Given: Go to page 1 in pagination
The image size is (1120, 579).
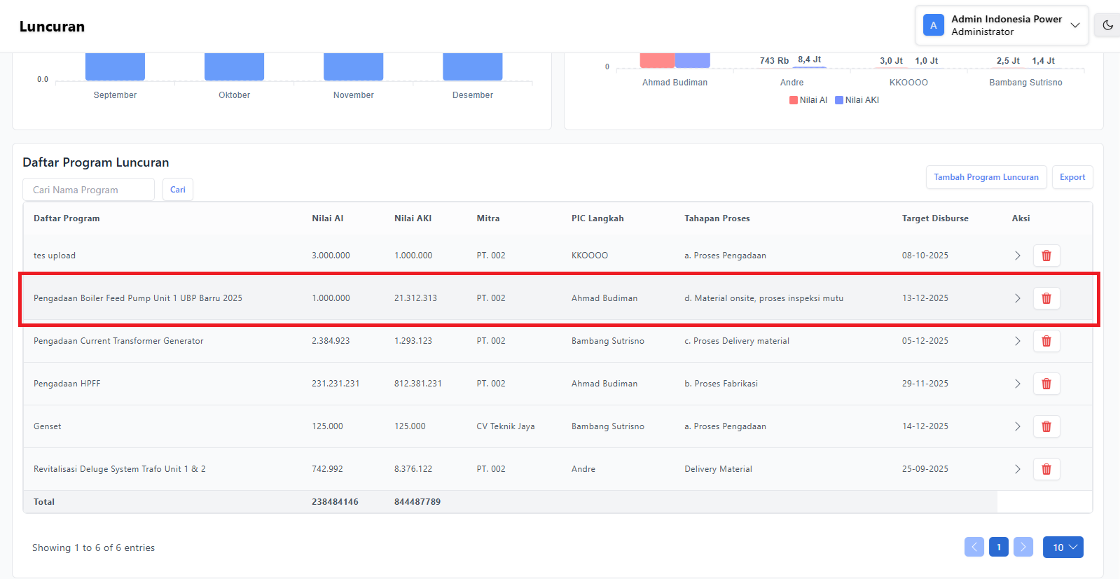Looking at the screenshot, I should [x=998, y=547].
